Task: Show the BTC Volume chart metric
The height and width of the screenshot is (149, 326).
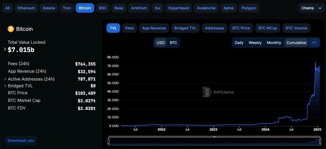Action: [x=296, y=28]
